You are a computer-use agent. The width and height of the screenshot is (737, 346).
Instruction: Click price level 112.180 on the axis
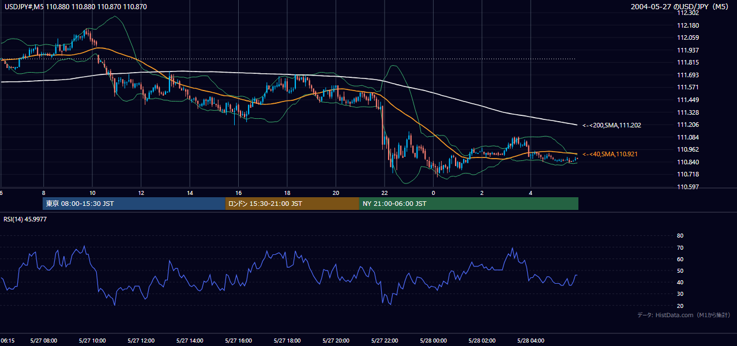coord(687,25)
